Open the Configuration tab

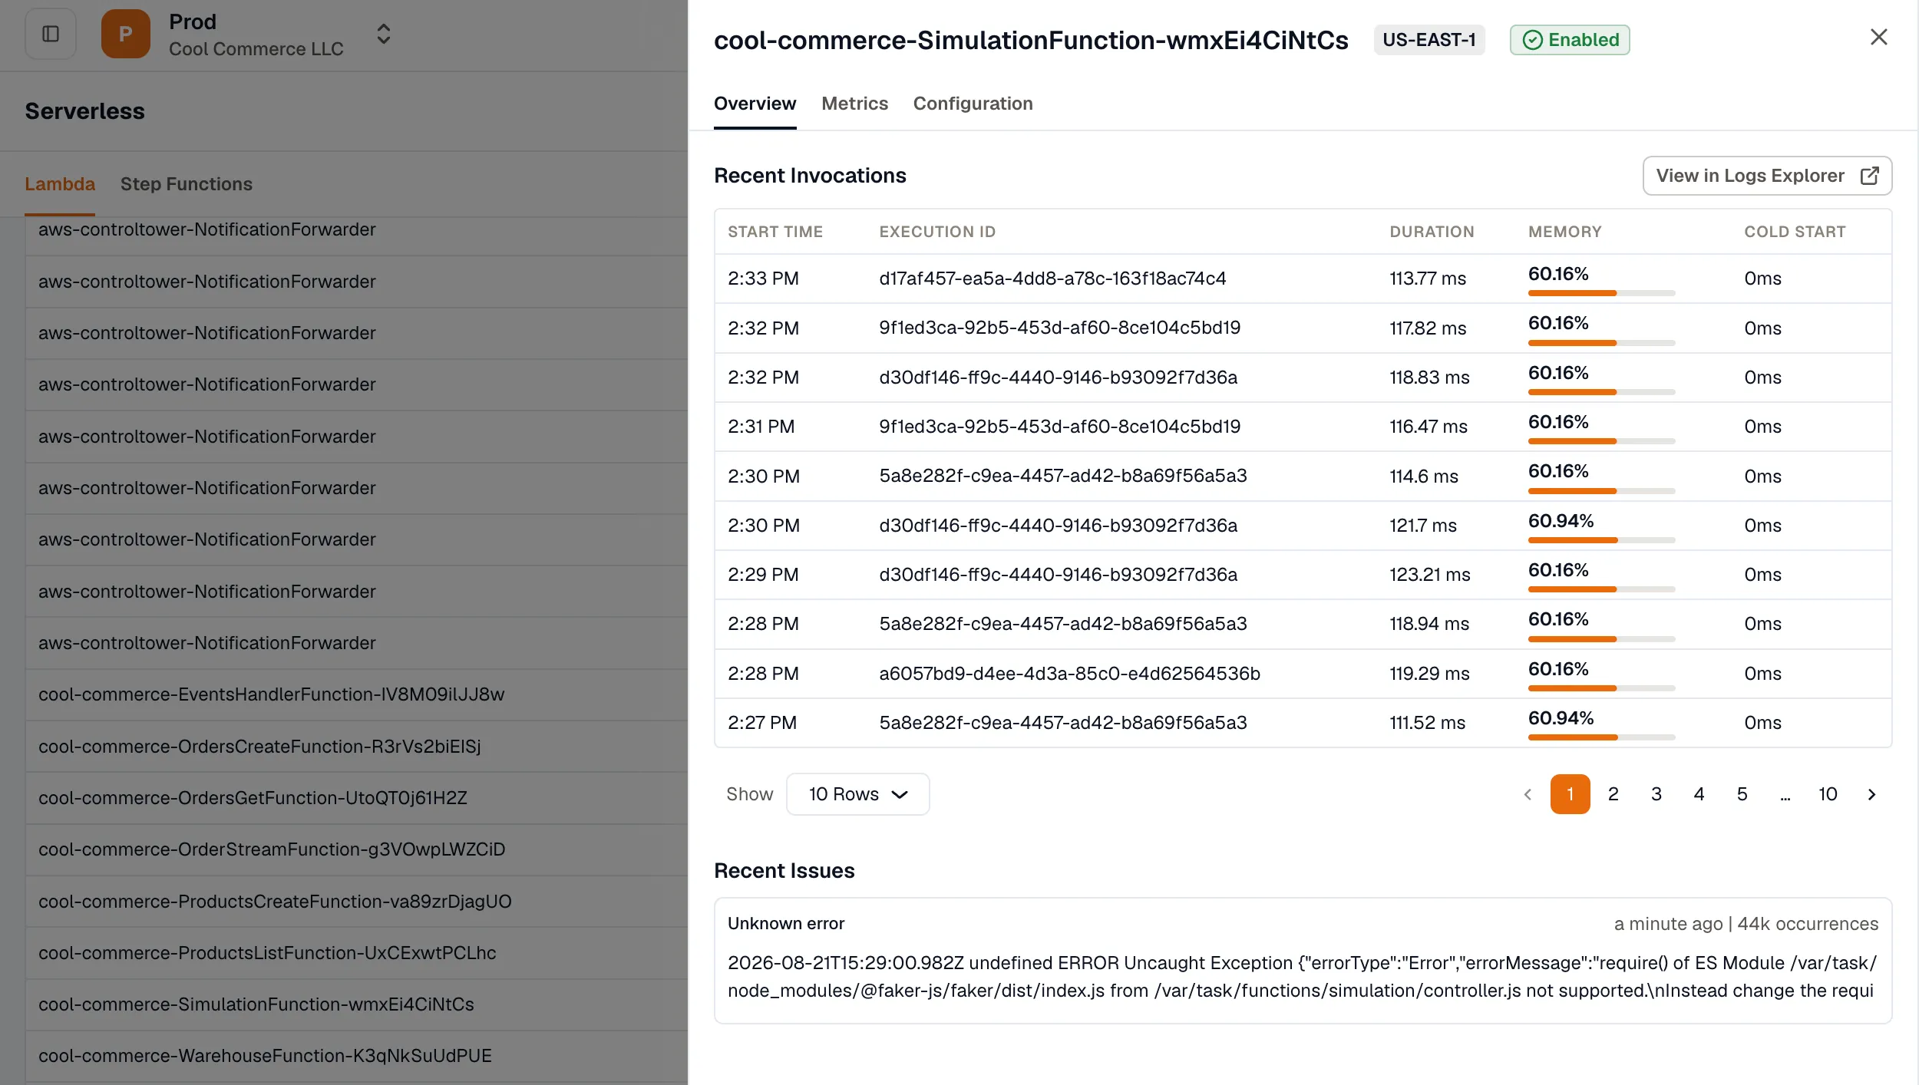coord(973,104)
